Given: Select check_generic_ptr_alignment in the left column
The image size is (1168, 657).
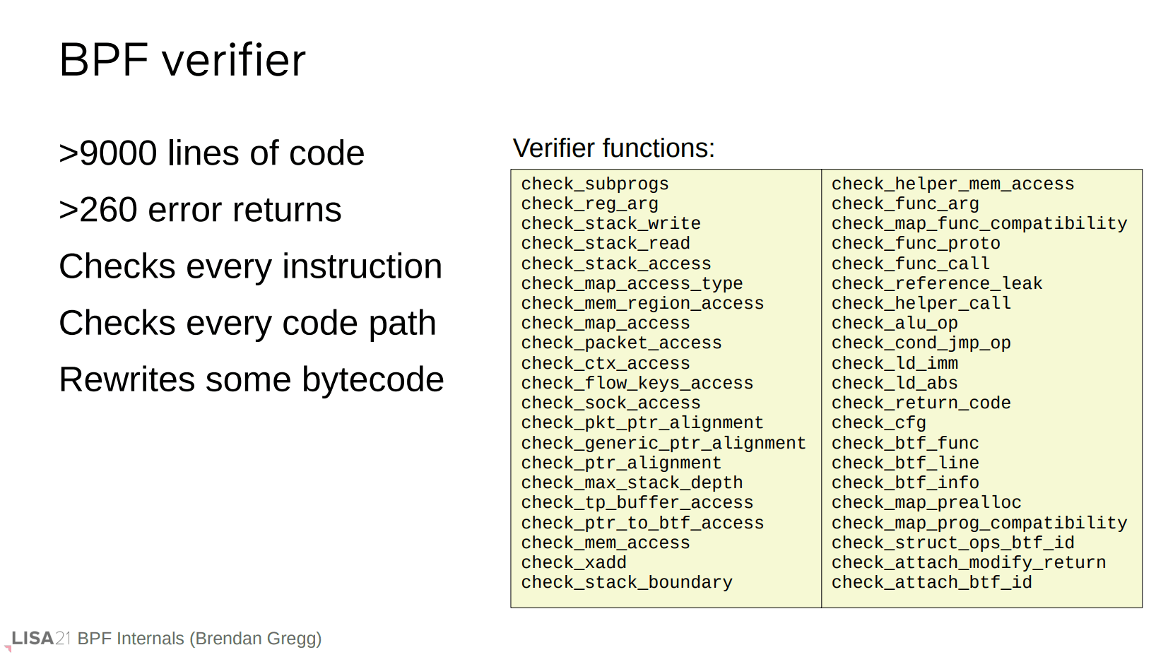Looking at the screenshot, I should coord(663,443).
